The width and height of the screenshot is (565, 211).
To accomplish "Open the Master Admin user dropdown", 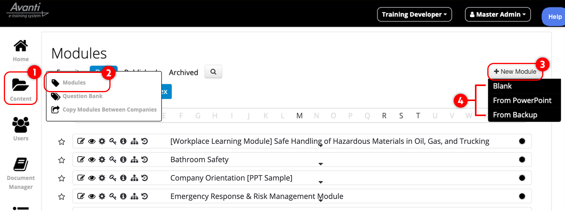I will [498, 15].
